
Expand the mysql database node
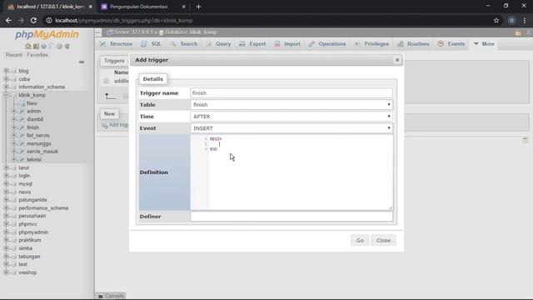(6, 183)
